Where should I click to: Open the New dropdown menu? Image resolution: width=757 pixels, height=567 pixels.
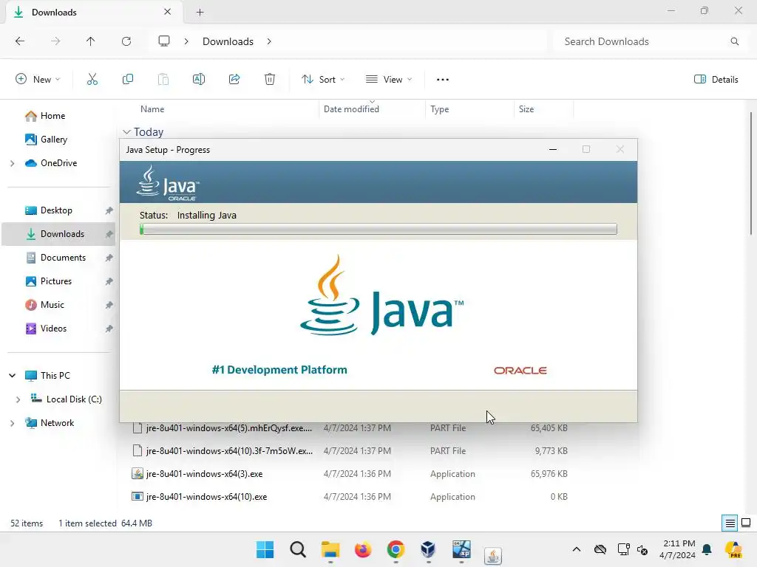pos(38,80)
